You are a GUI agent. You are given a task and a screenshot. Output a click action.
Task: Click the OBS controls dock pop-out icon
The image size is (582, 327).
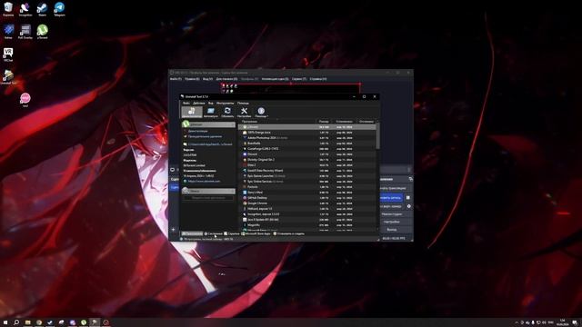tap(410, 179)
